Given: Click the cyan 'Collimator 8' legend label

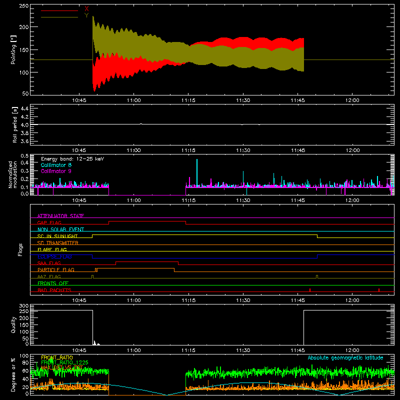Looking at the screenshot, I should point(56,165).
